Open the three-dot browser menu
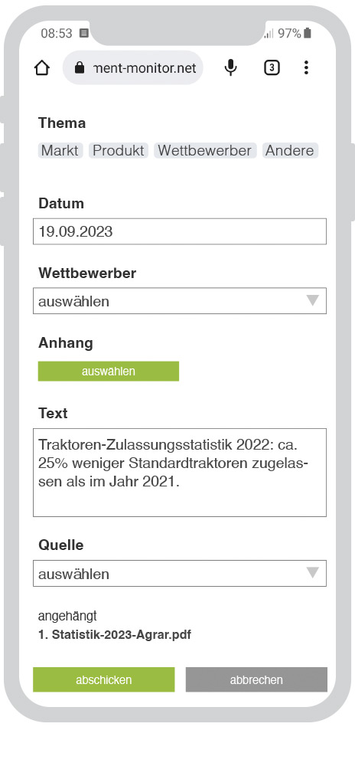Screen dimensions: 355x766 coord(306,68)
